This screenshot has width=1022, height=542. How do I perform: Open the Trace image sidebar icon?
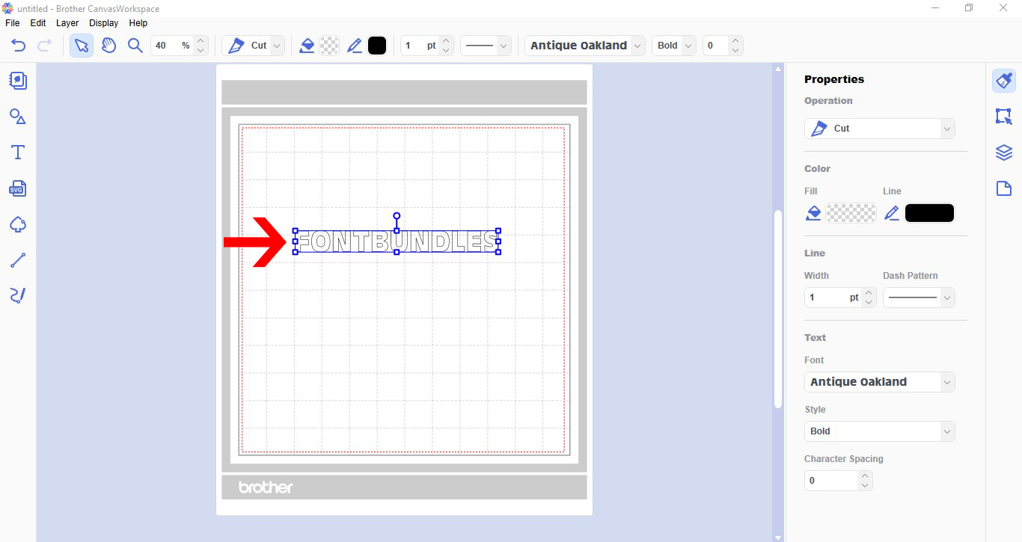click(x=18, y=224)
